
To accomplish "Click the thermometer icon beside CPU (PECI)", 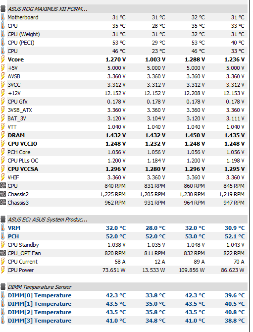I will (x=3, y=43).
